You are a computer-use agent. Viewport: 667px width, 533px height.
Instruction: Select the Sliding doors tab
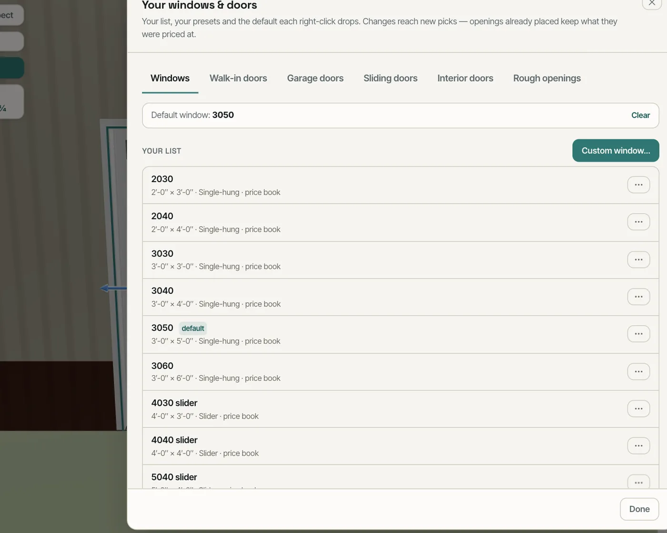click(x=391, y=78)
